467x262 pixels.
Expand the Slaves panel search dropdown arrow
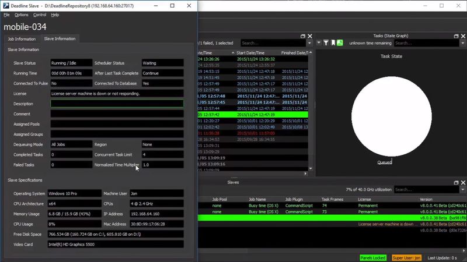pyautogui.click(x=463, y=190)
